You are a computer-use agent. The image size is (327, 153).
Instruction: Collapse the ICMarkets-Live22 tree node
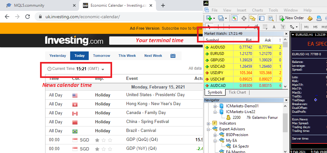[215, 112]
